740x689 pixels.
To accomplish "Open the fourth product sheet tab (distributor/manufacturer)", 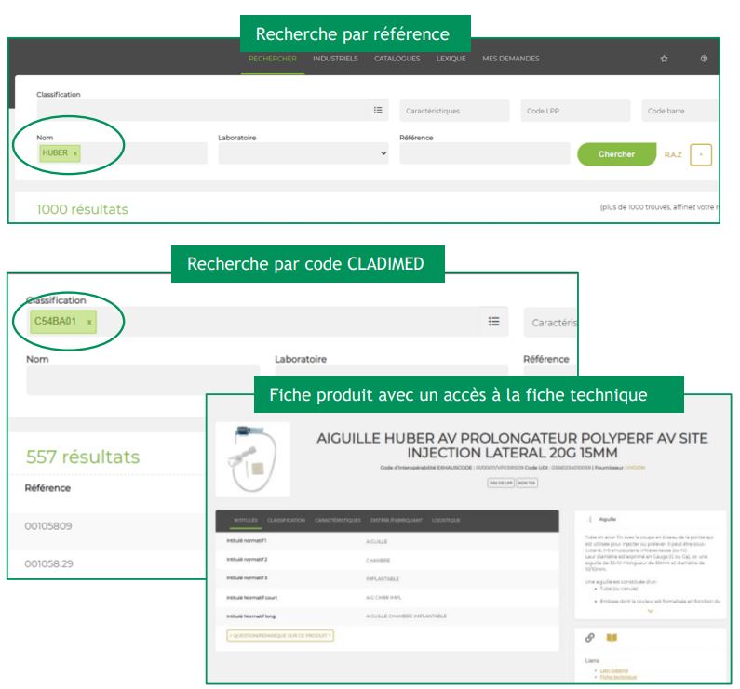I will click(x=396, y=520).
